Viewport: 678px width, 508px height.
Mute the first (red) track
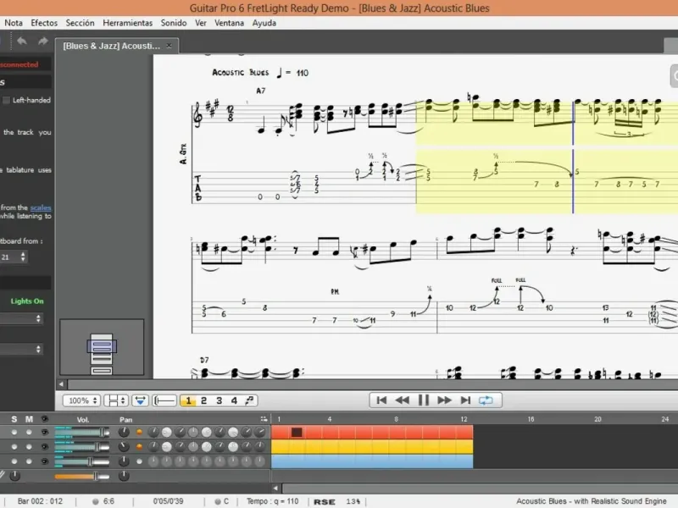29,432
